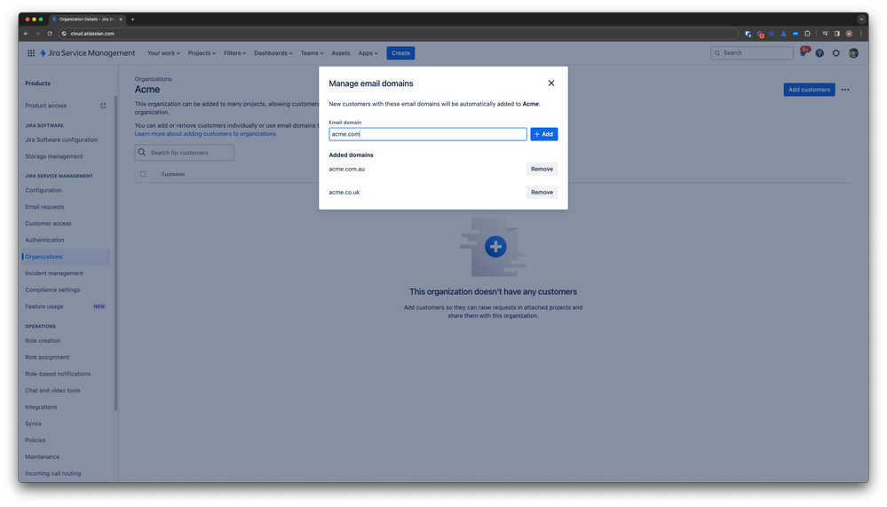Click the external link icon beside Product access
The height and width of the screenshot is (507, 887).
[x=103, y=106]
